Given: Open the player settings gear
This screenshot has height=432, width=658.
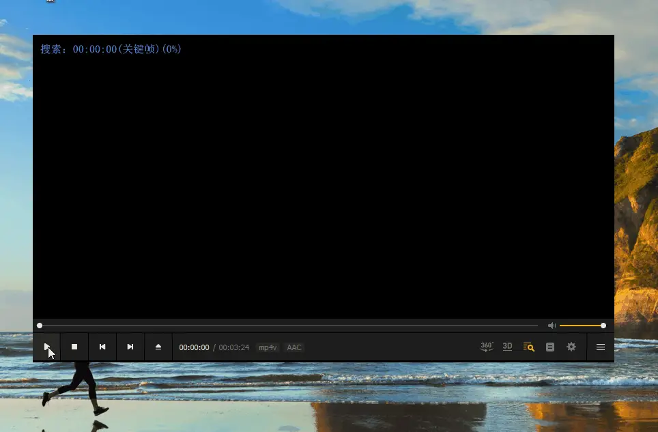Looking at the screenshot, I should point(571,347).
